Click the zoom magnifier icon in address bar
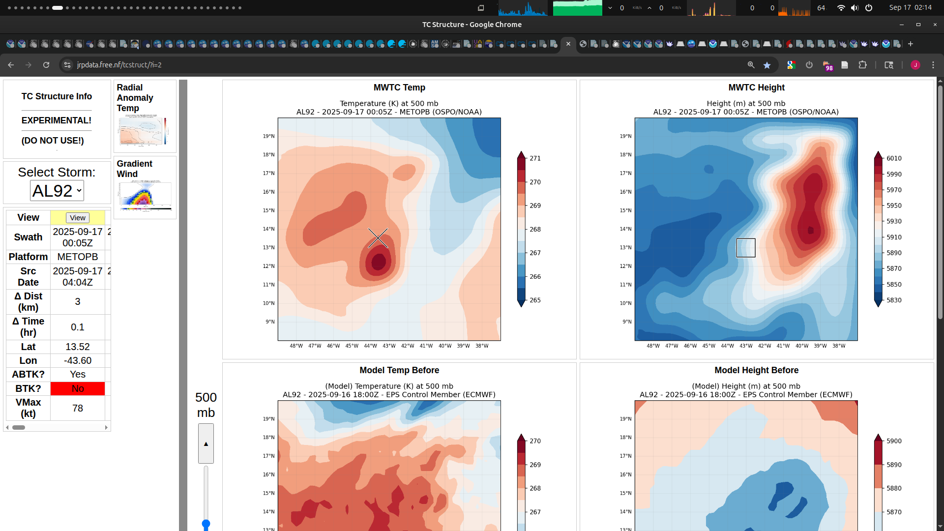The image size is (944, 531). click(751, 65)
